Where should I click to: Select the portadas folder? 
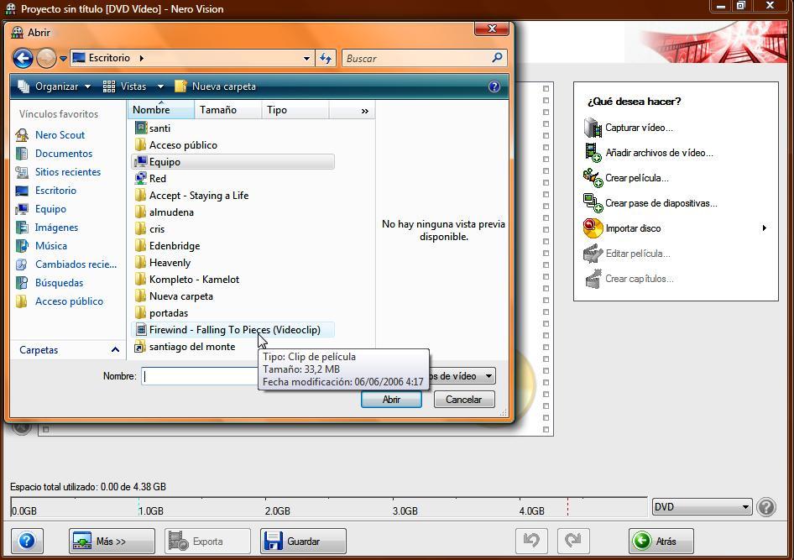[233, 313]
